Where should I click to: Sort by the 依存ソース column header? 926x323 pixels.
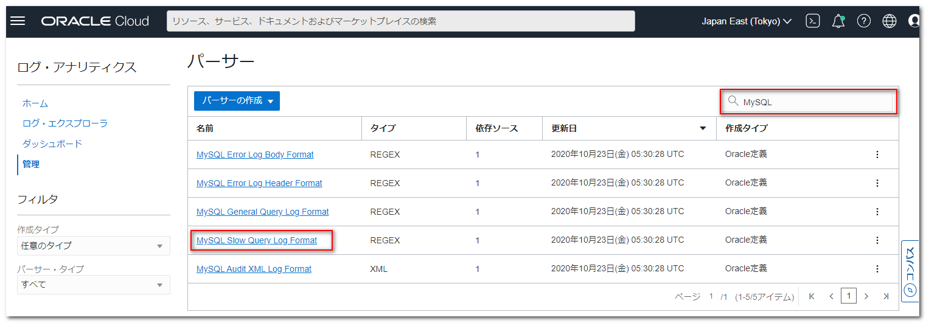tap(497, 128)
